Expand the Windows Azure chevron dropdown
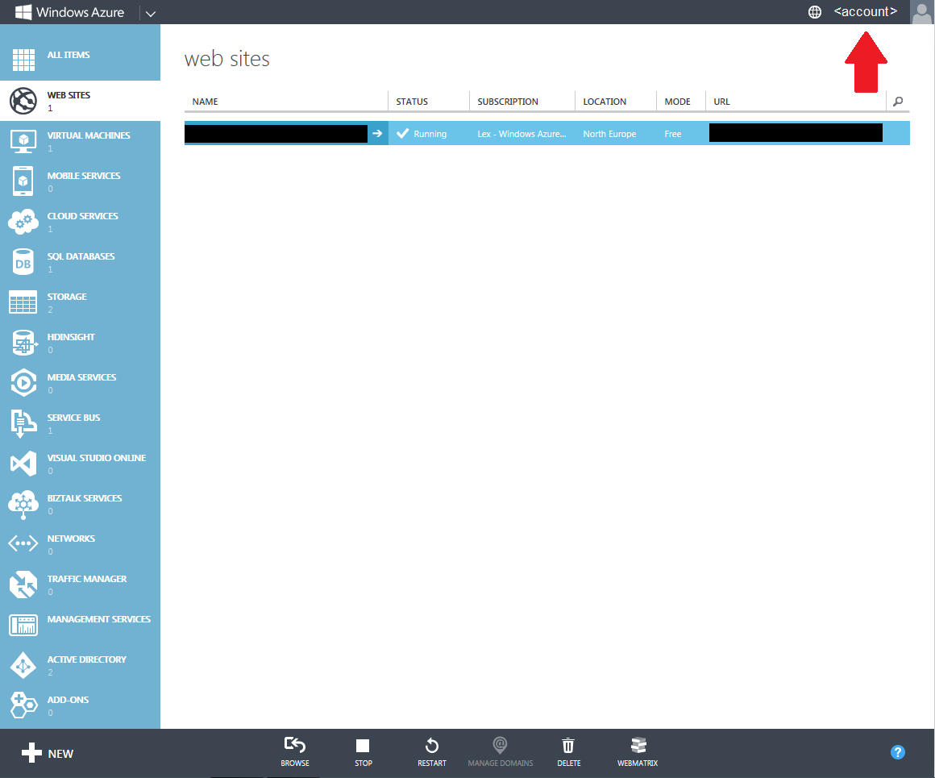This screenshot has height=778, width=935. [150, 13]
